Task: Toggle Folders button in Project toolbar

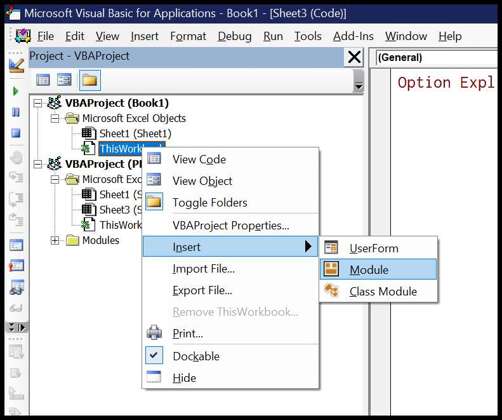Action: (90, 80)
